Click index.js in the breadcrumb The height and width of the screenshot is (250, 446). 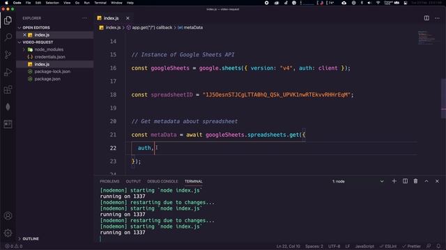(113, 28)
